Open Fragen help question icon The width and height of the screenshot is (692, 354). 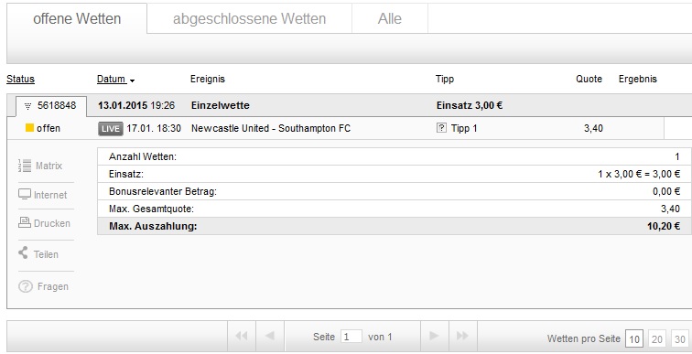tap(26, 286)
